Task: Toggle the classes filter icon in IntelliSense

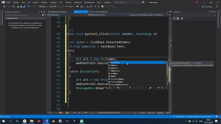Action: [118, 88]
